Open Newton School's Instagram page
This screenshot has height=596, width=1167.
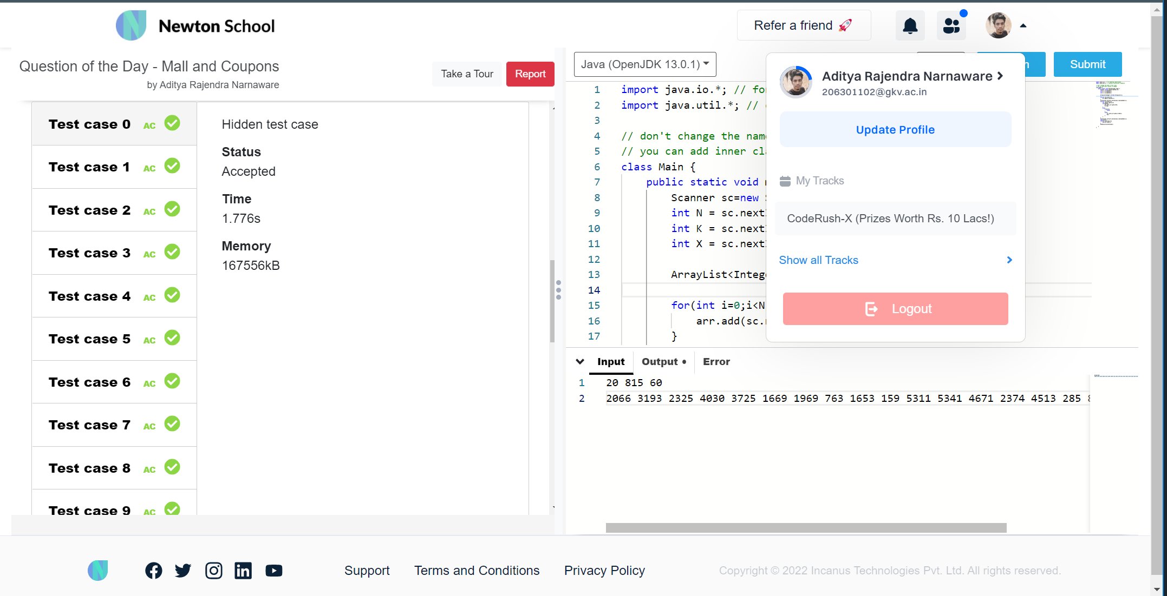[x=213, y=570]
